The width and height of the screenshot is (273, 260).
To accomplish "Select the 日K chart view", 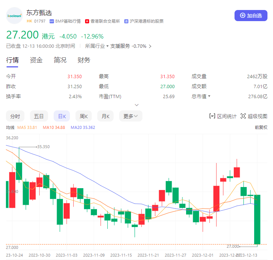I will pyautogui.click(x=62, y=116).
